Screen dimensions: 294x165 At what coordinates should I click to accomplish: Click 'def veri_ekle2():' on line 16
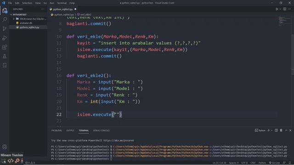coord(89,76)
